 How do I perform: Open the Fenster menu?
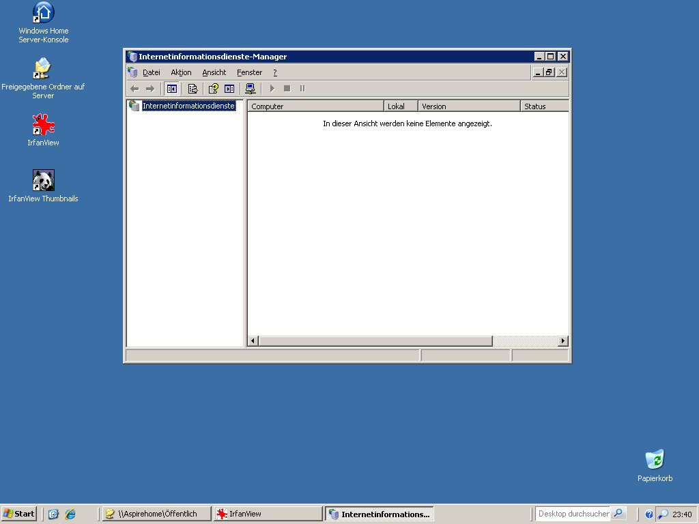tap(249, 72)
